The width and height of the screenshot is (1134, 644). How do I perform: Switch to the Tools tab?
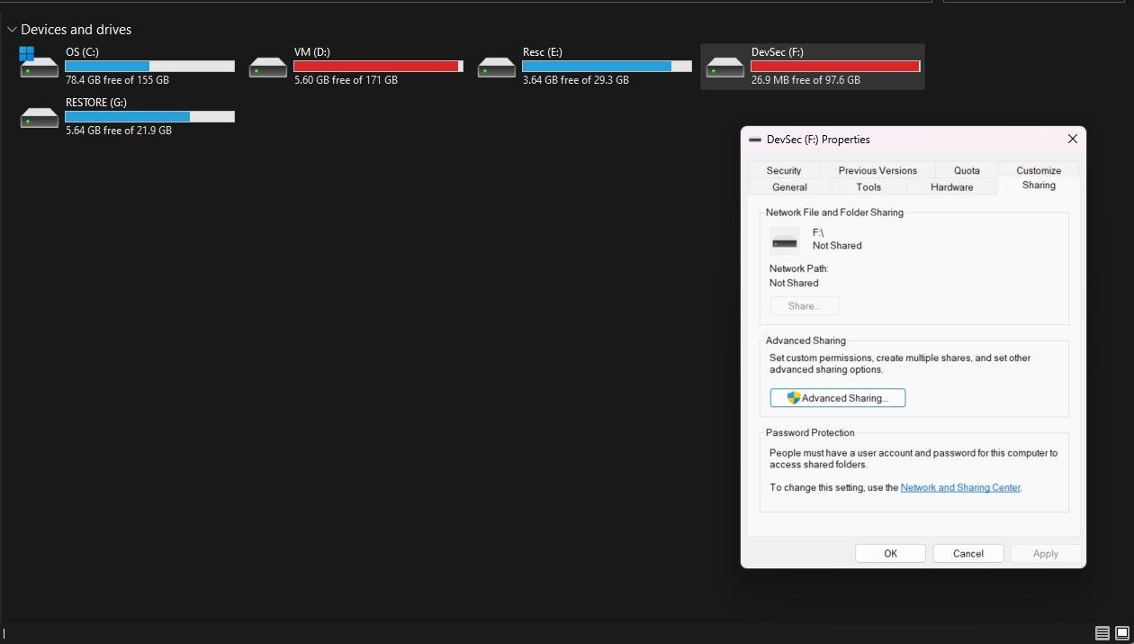pos(868,187)
